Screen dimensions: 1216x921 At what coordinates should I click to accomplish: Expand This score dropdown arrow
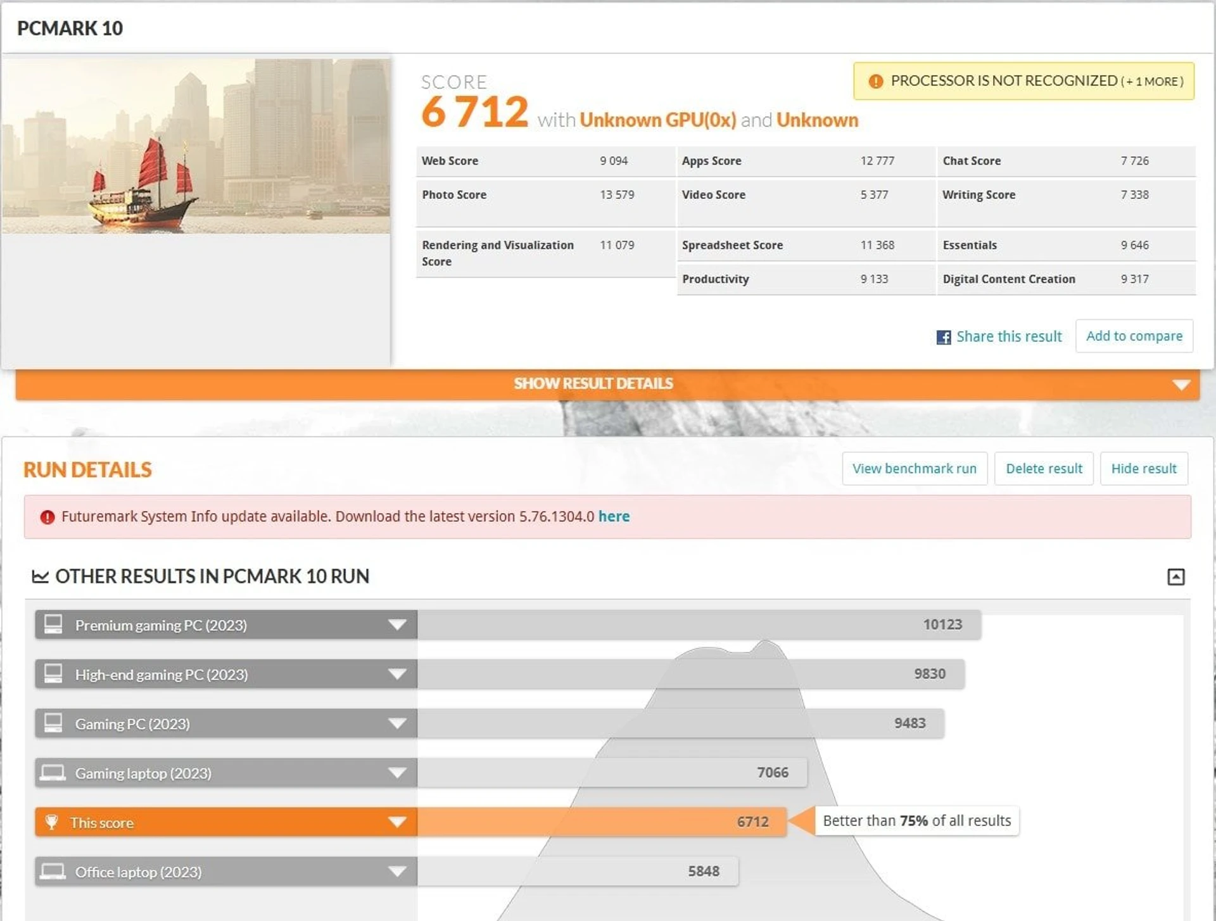pos(397,822)
